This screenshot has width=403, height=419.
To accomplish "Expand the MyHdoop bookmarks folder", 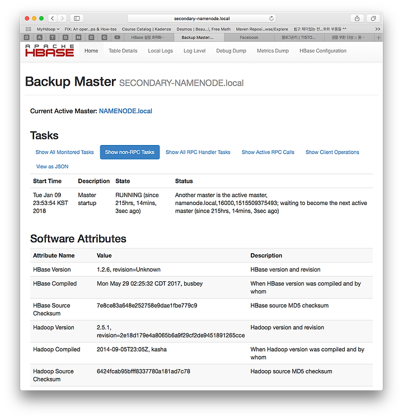I will click(x=48, y=29).
